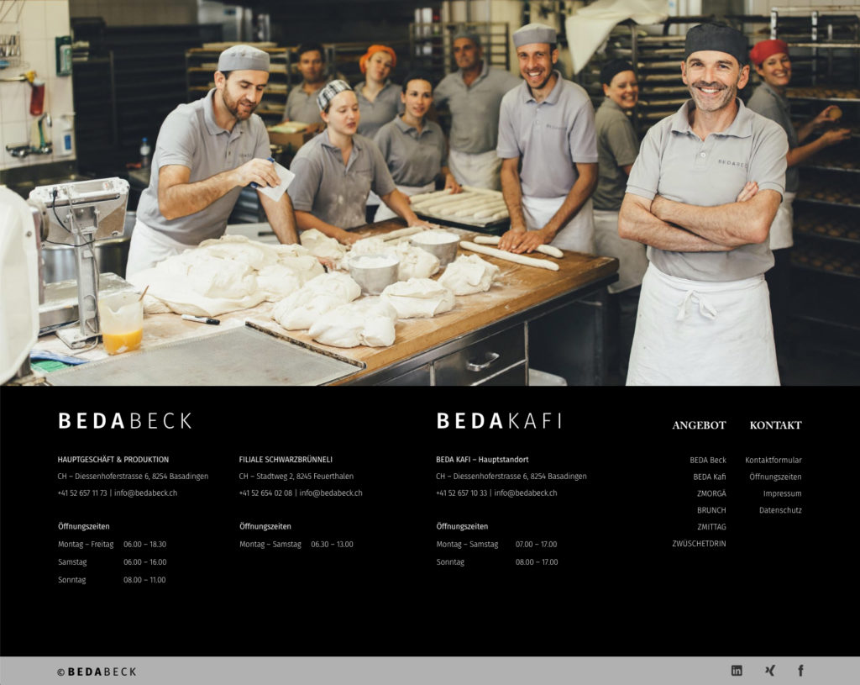Screen dimensions: 860x685
Task: Click the Xing social icon
Action: pos(769,671)
